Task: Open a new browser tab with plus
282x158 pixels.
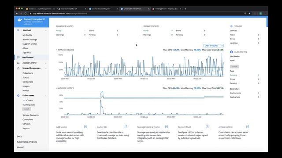Action: click(186, 9)
